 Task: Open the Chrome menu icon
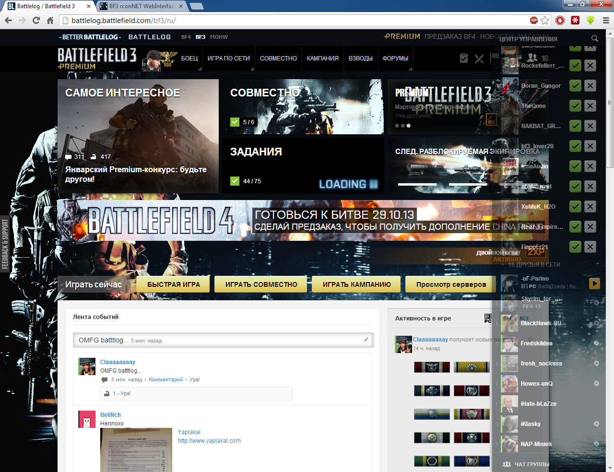[x=606, y=20]
